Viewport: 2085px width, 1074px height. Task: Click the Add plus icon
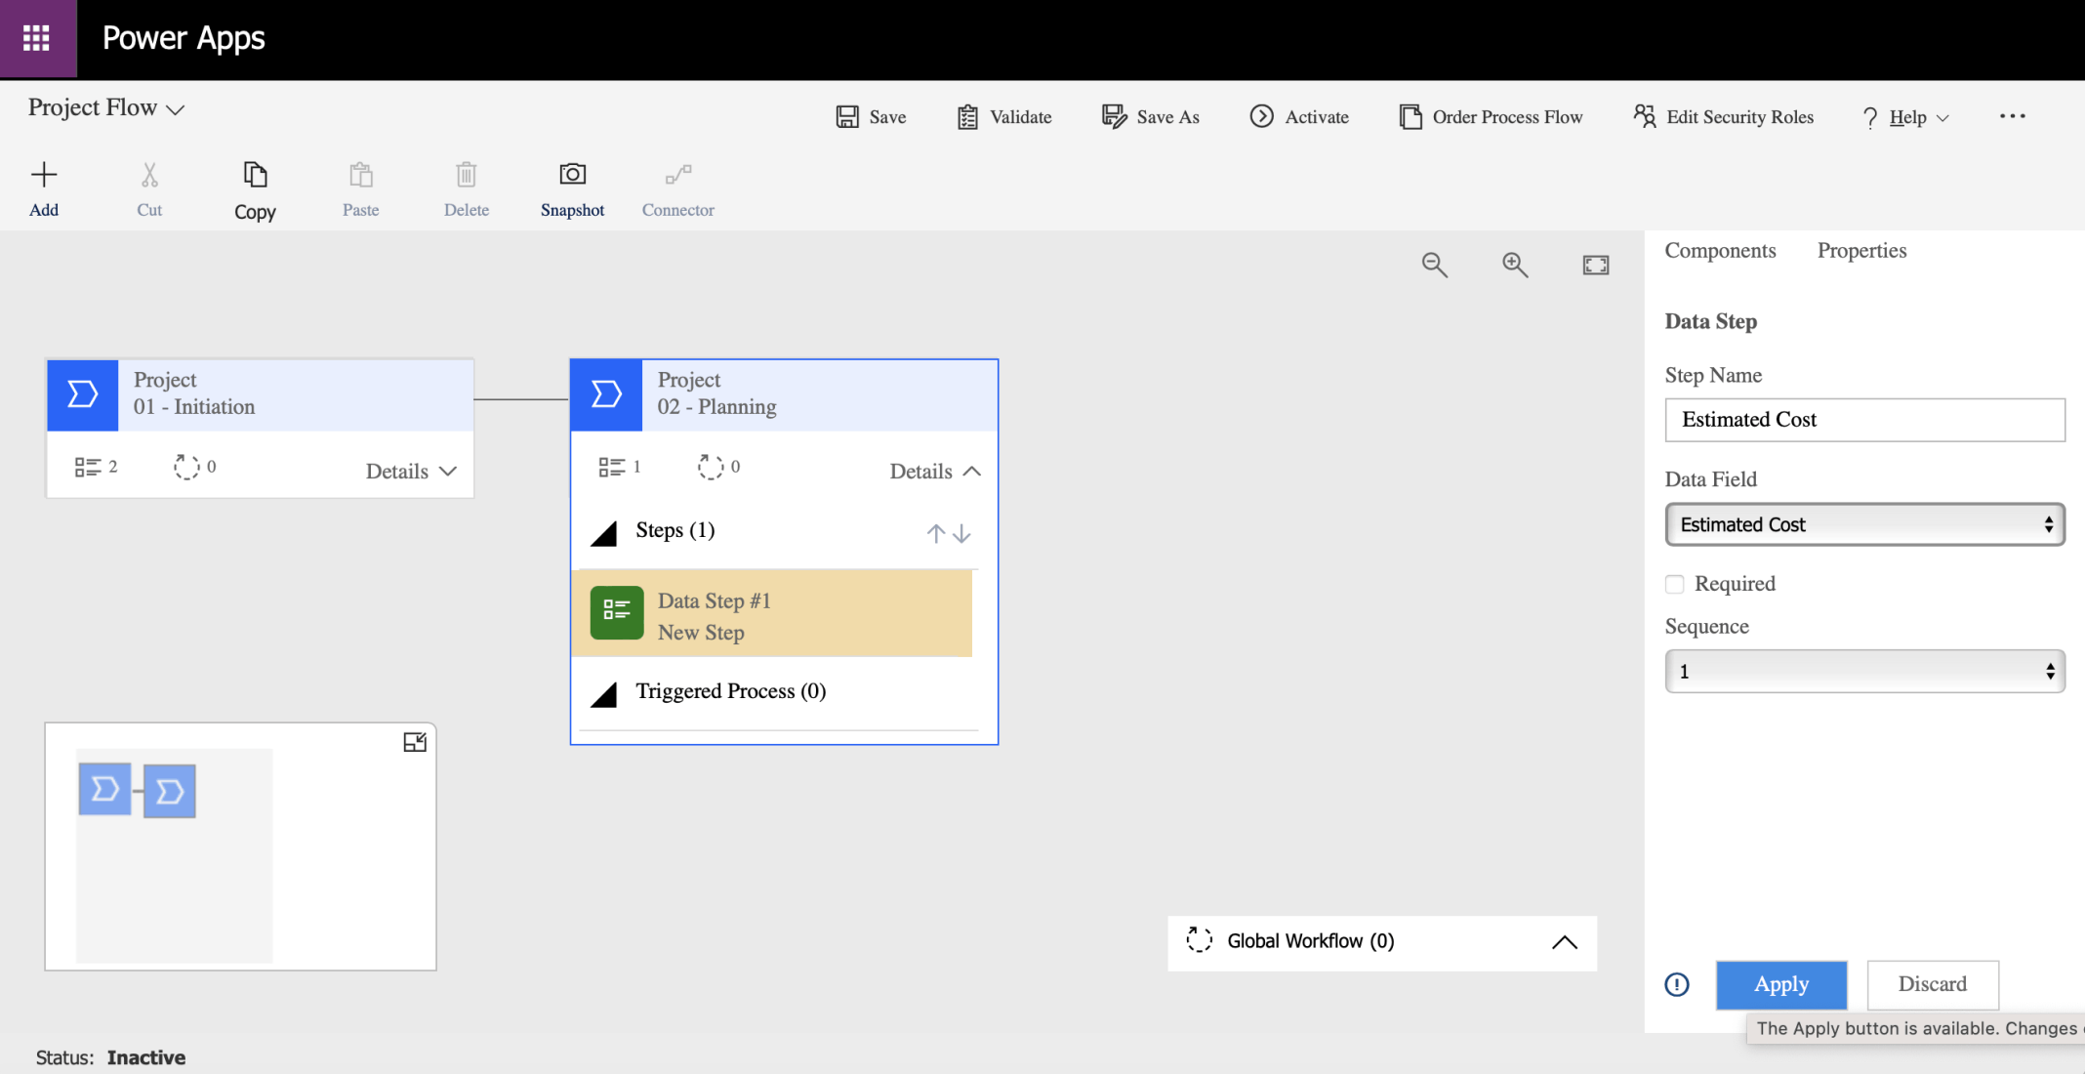point(44,176)
